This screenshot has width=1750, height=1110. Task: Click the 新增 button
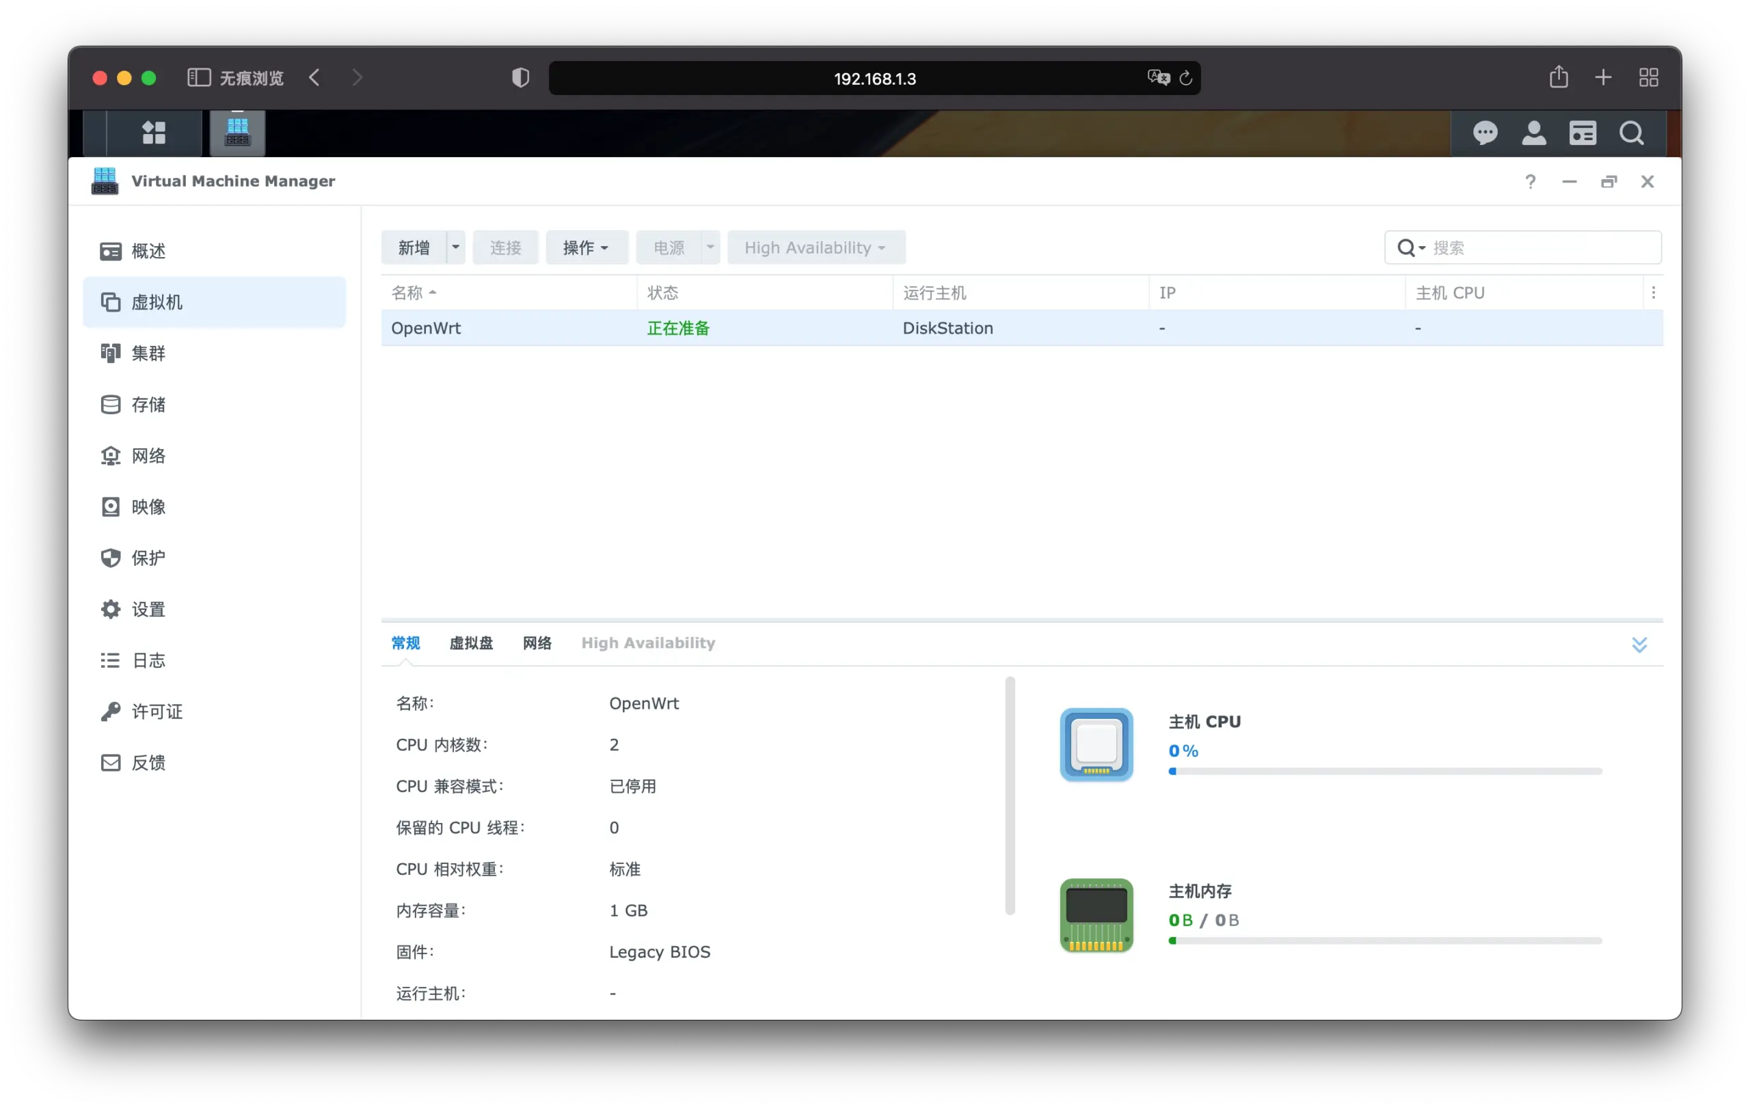tap(414, 247)
